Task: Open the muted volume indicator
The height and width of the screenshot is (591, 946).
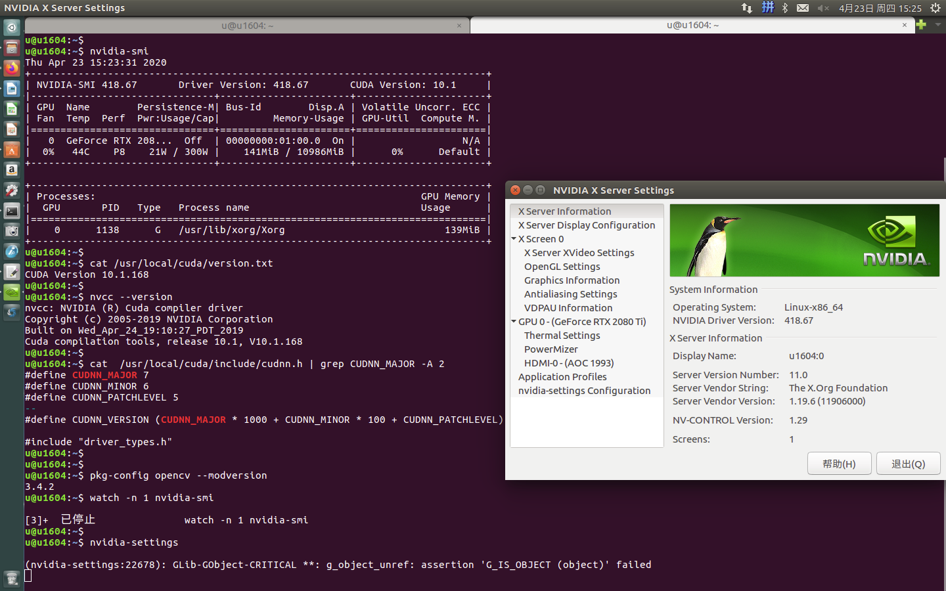Action: (x=823, y=8)
